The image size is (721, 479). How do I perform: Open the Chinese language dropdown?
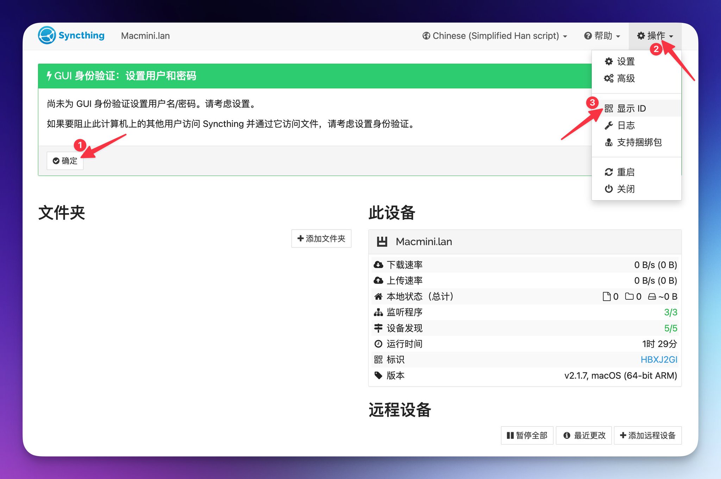coord(495,36)
